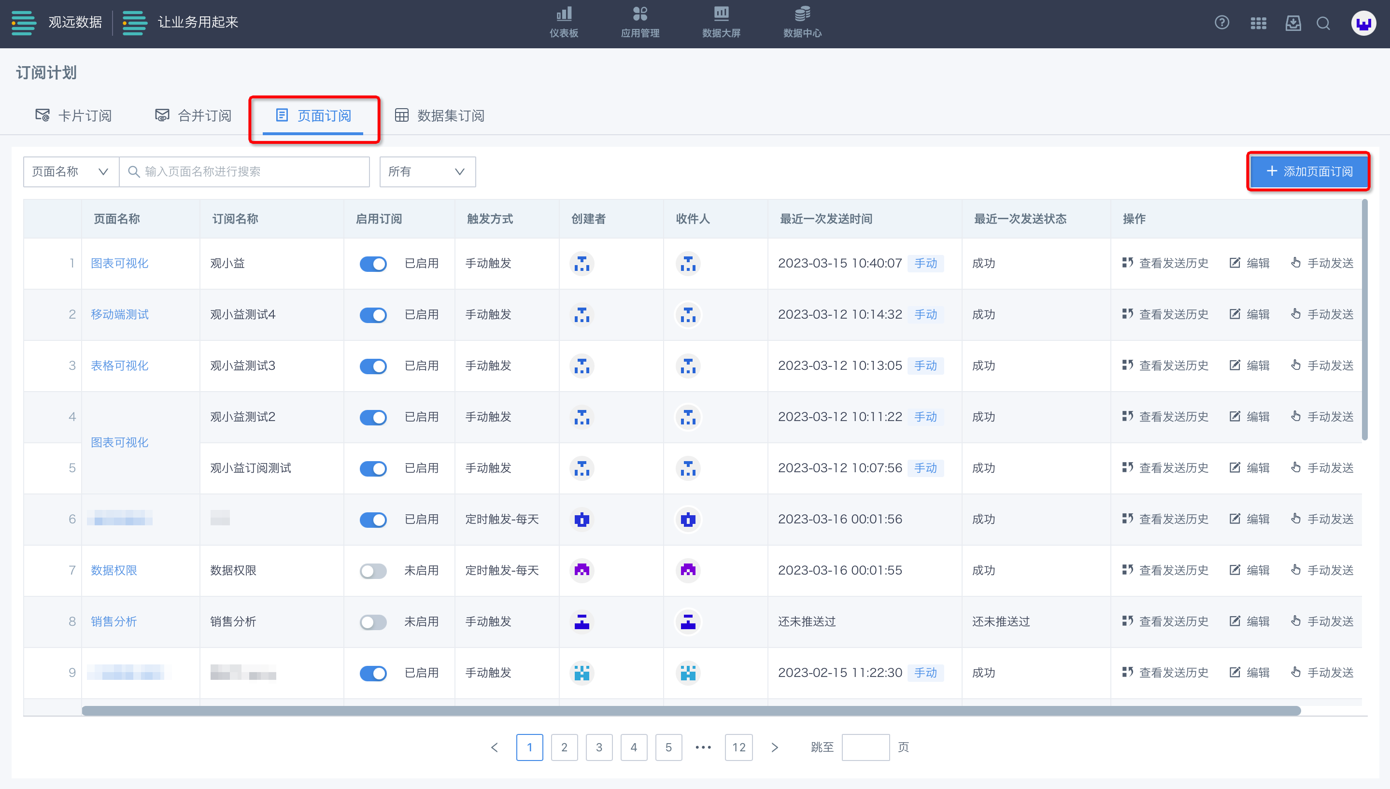
Task: Click the 手动 tag in the 2023-03-15 10:40:07 row
Action: click(x=925, y=263)
